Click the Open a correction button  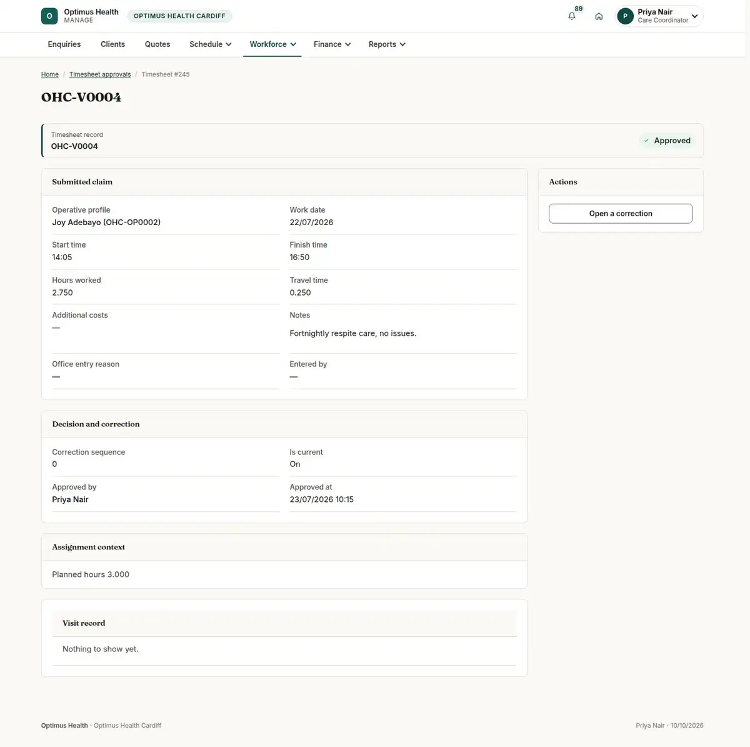click(x=621, y=214)
